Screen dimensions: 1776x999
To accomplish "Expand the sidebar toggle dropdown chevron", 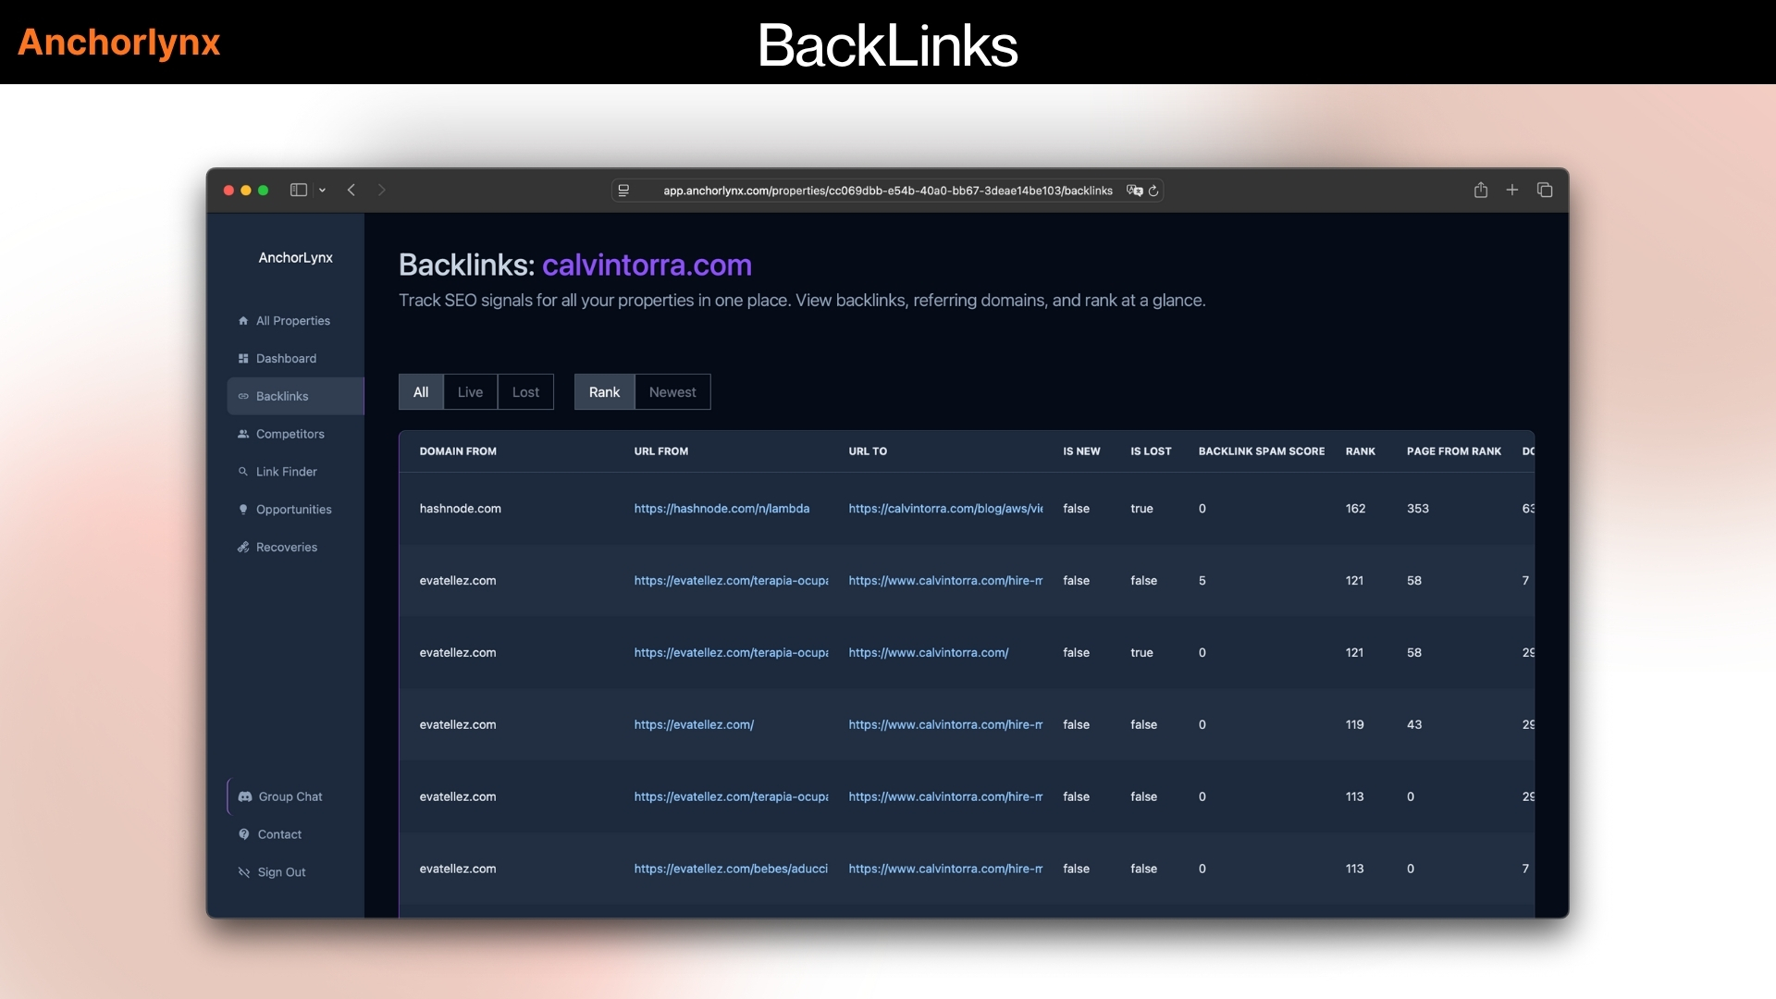I will click(x=322, y=191).
